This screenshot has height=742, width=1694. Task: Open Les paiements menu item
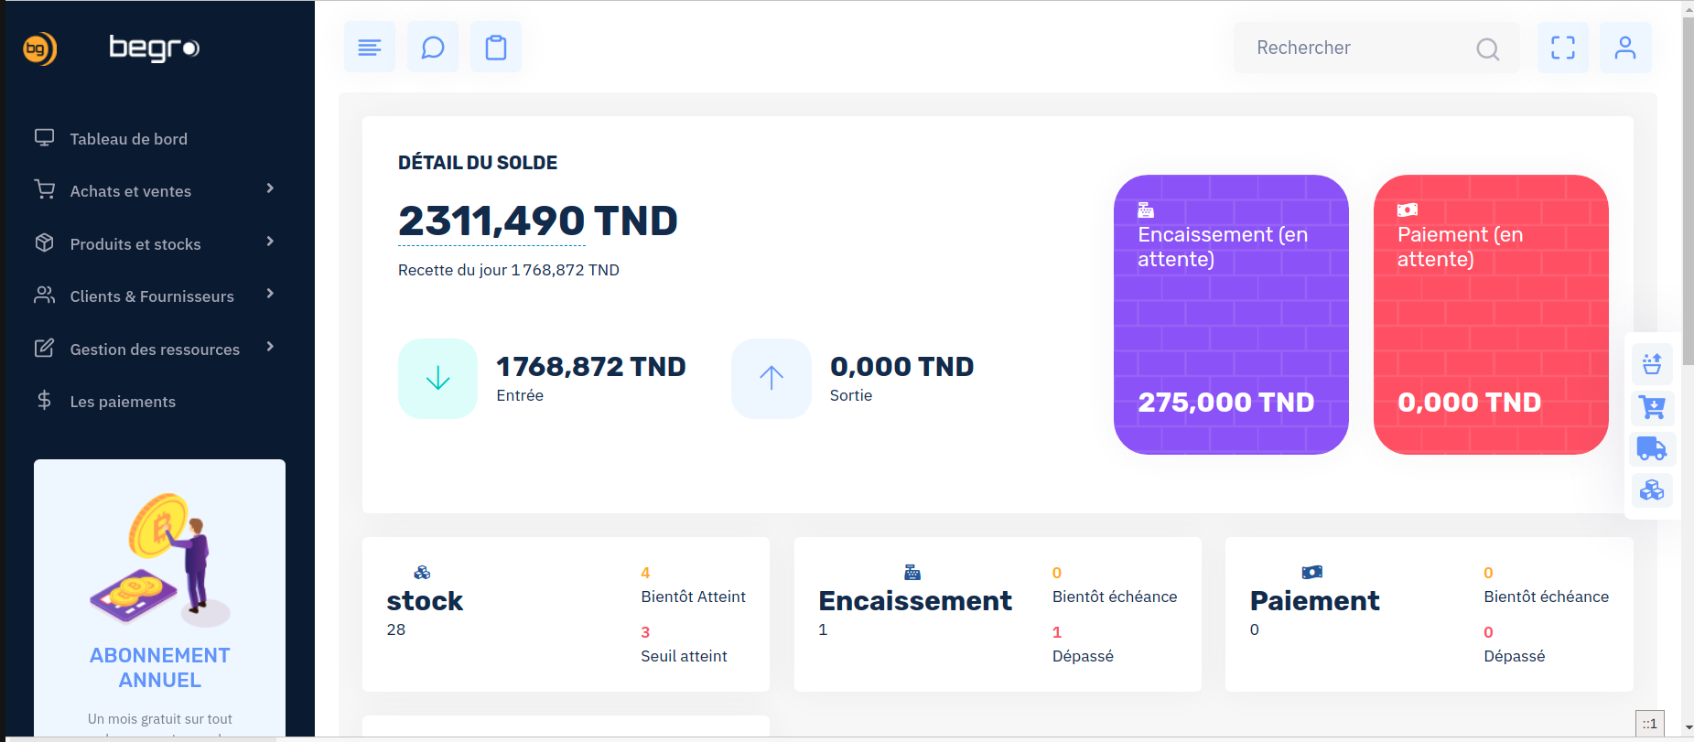point(123,401)
